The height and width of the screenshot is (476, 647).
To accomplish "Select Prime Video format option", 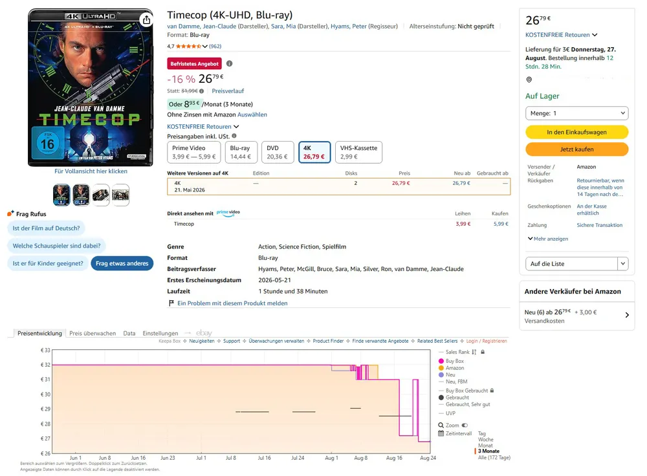I will [194, 152].
